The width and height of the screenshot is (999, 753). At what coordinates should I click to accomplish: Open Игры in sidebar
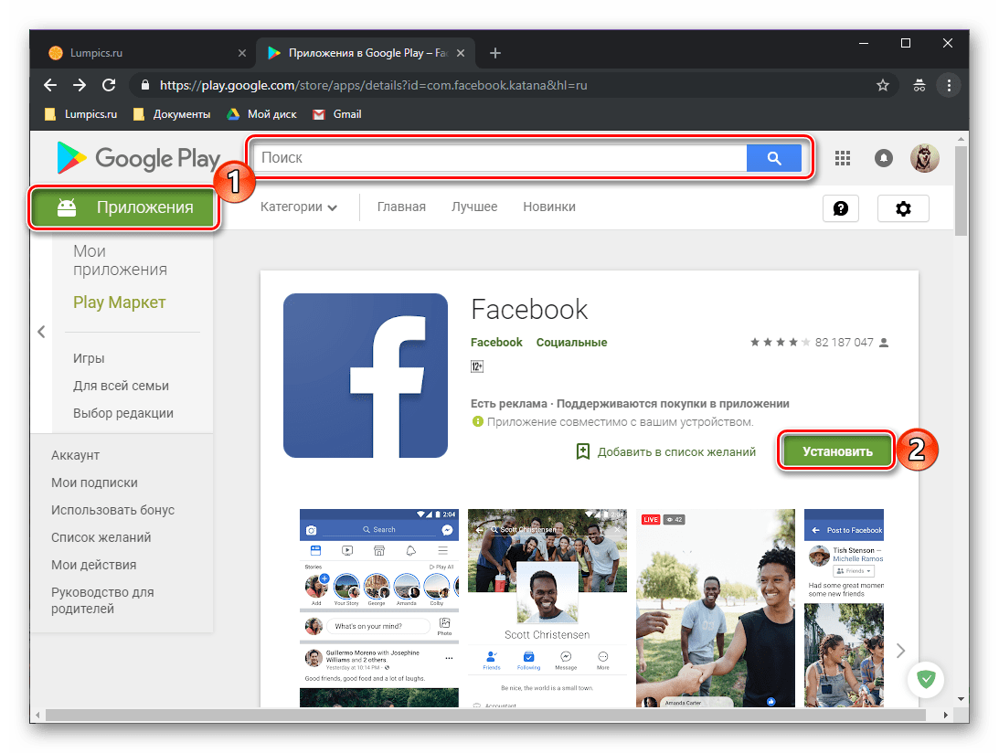point(89,358)
